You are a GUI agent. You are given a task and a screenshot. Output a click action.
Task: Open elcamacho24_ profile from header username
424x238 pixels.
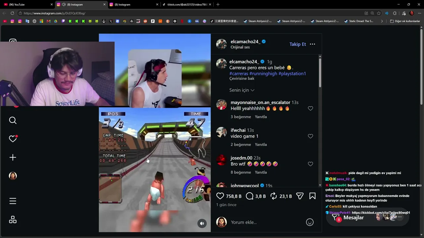245,42
